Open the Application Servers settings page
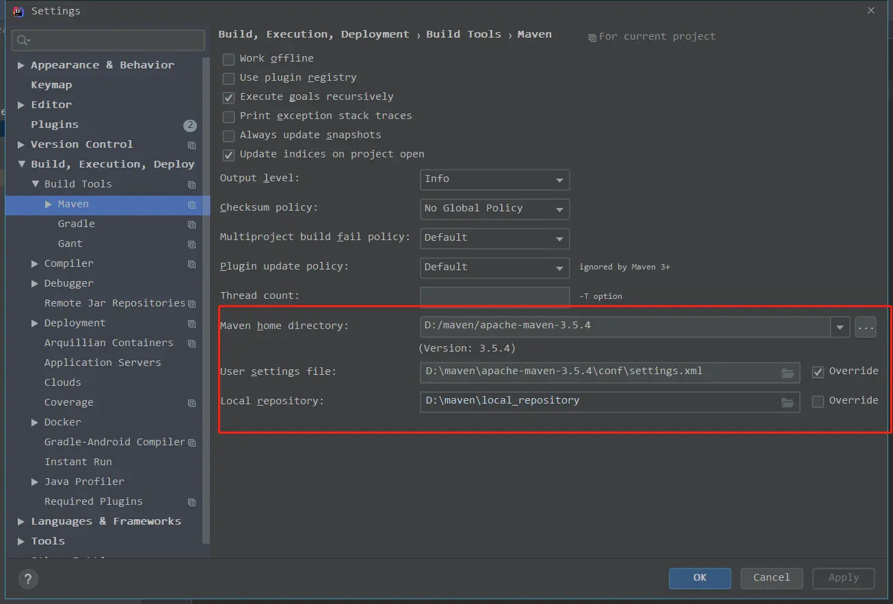Viewport: 893px width, 604px height. 103,363
